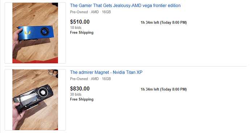Click the yellow Vega logo on the blue card
This screenshot has height=133, width=250.
point(28,33)
